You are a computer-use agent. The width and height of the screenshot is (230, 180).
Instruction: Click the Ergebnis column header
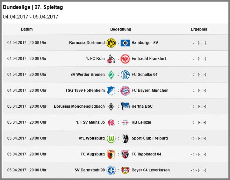coord(199,29)
